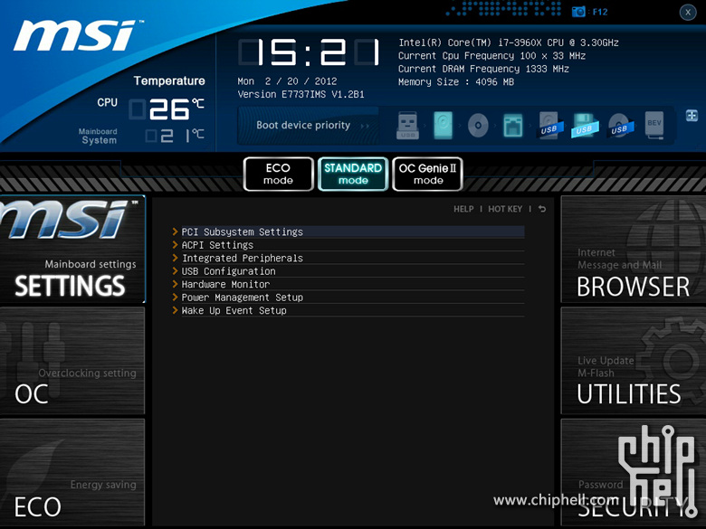Open Wake Up Event Setup entry
706x529 pixels.
pos(353,310)
